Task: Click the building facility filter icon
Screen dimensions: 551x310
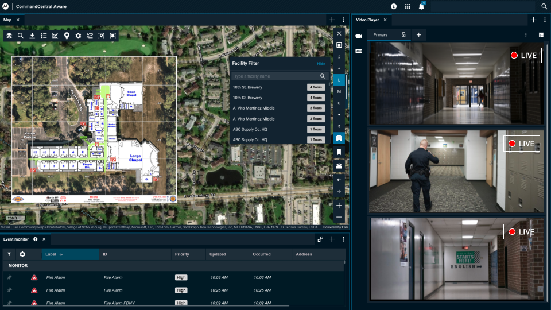Action: (x=339, y=138)
